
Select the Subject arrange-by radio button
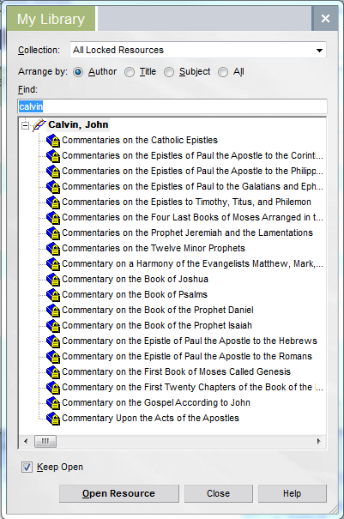169,72
